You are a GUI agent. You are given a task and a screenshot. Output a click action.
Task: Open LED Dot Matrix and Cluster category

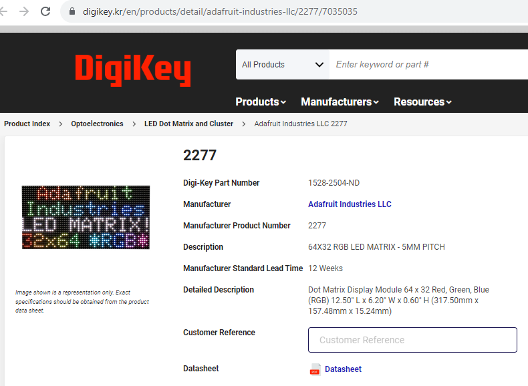coord(188,124)
